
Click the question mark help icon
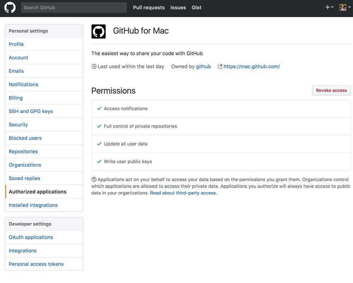[94, 179]
